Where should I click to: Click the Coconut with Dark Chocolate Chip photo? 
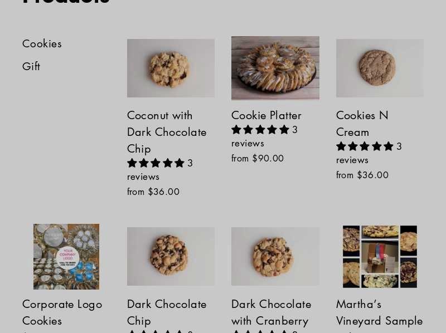point(171,68)
